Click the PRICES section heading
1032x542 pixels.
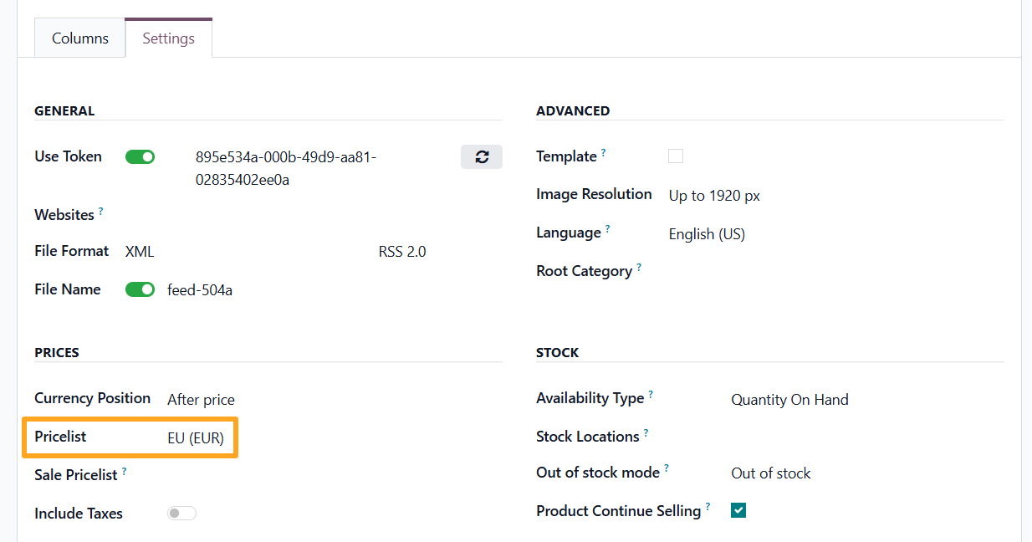click(57, 352)
